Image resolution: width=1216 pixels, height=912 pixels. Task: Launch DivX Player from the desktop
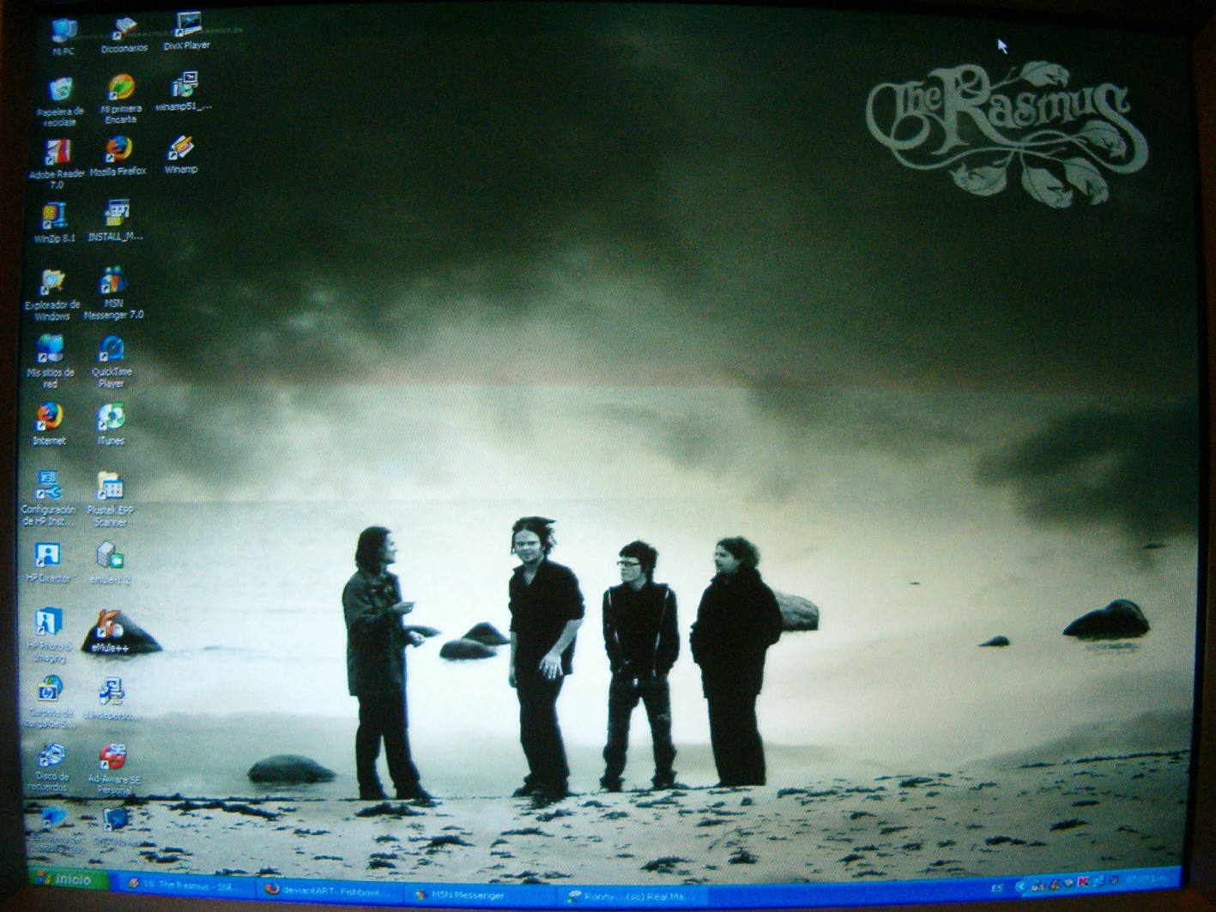coord(186,32)
